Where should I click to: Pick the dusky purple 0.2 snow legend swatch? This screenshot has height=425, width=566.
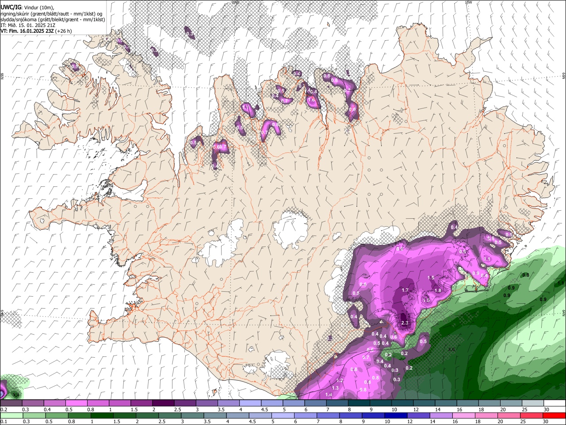[x=11, y=403]
